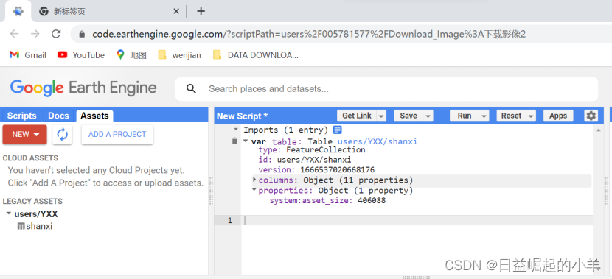Open the code editor settings gear
Screen dimensions: 612x279
click(x=591, y=116)
